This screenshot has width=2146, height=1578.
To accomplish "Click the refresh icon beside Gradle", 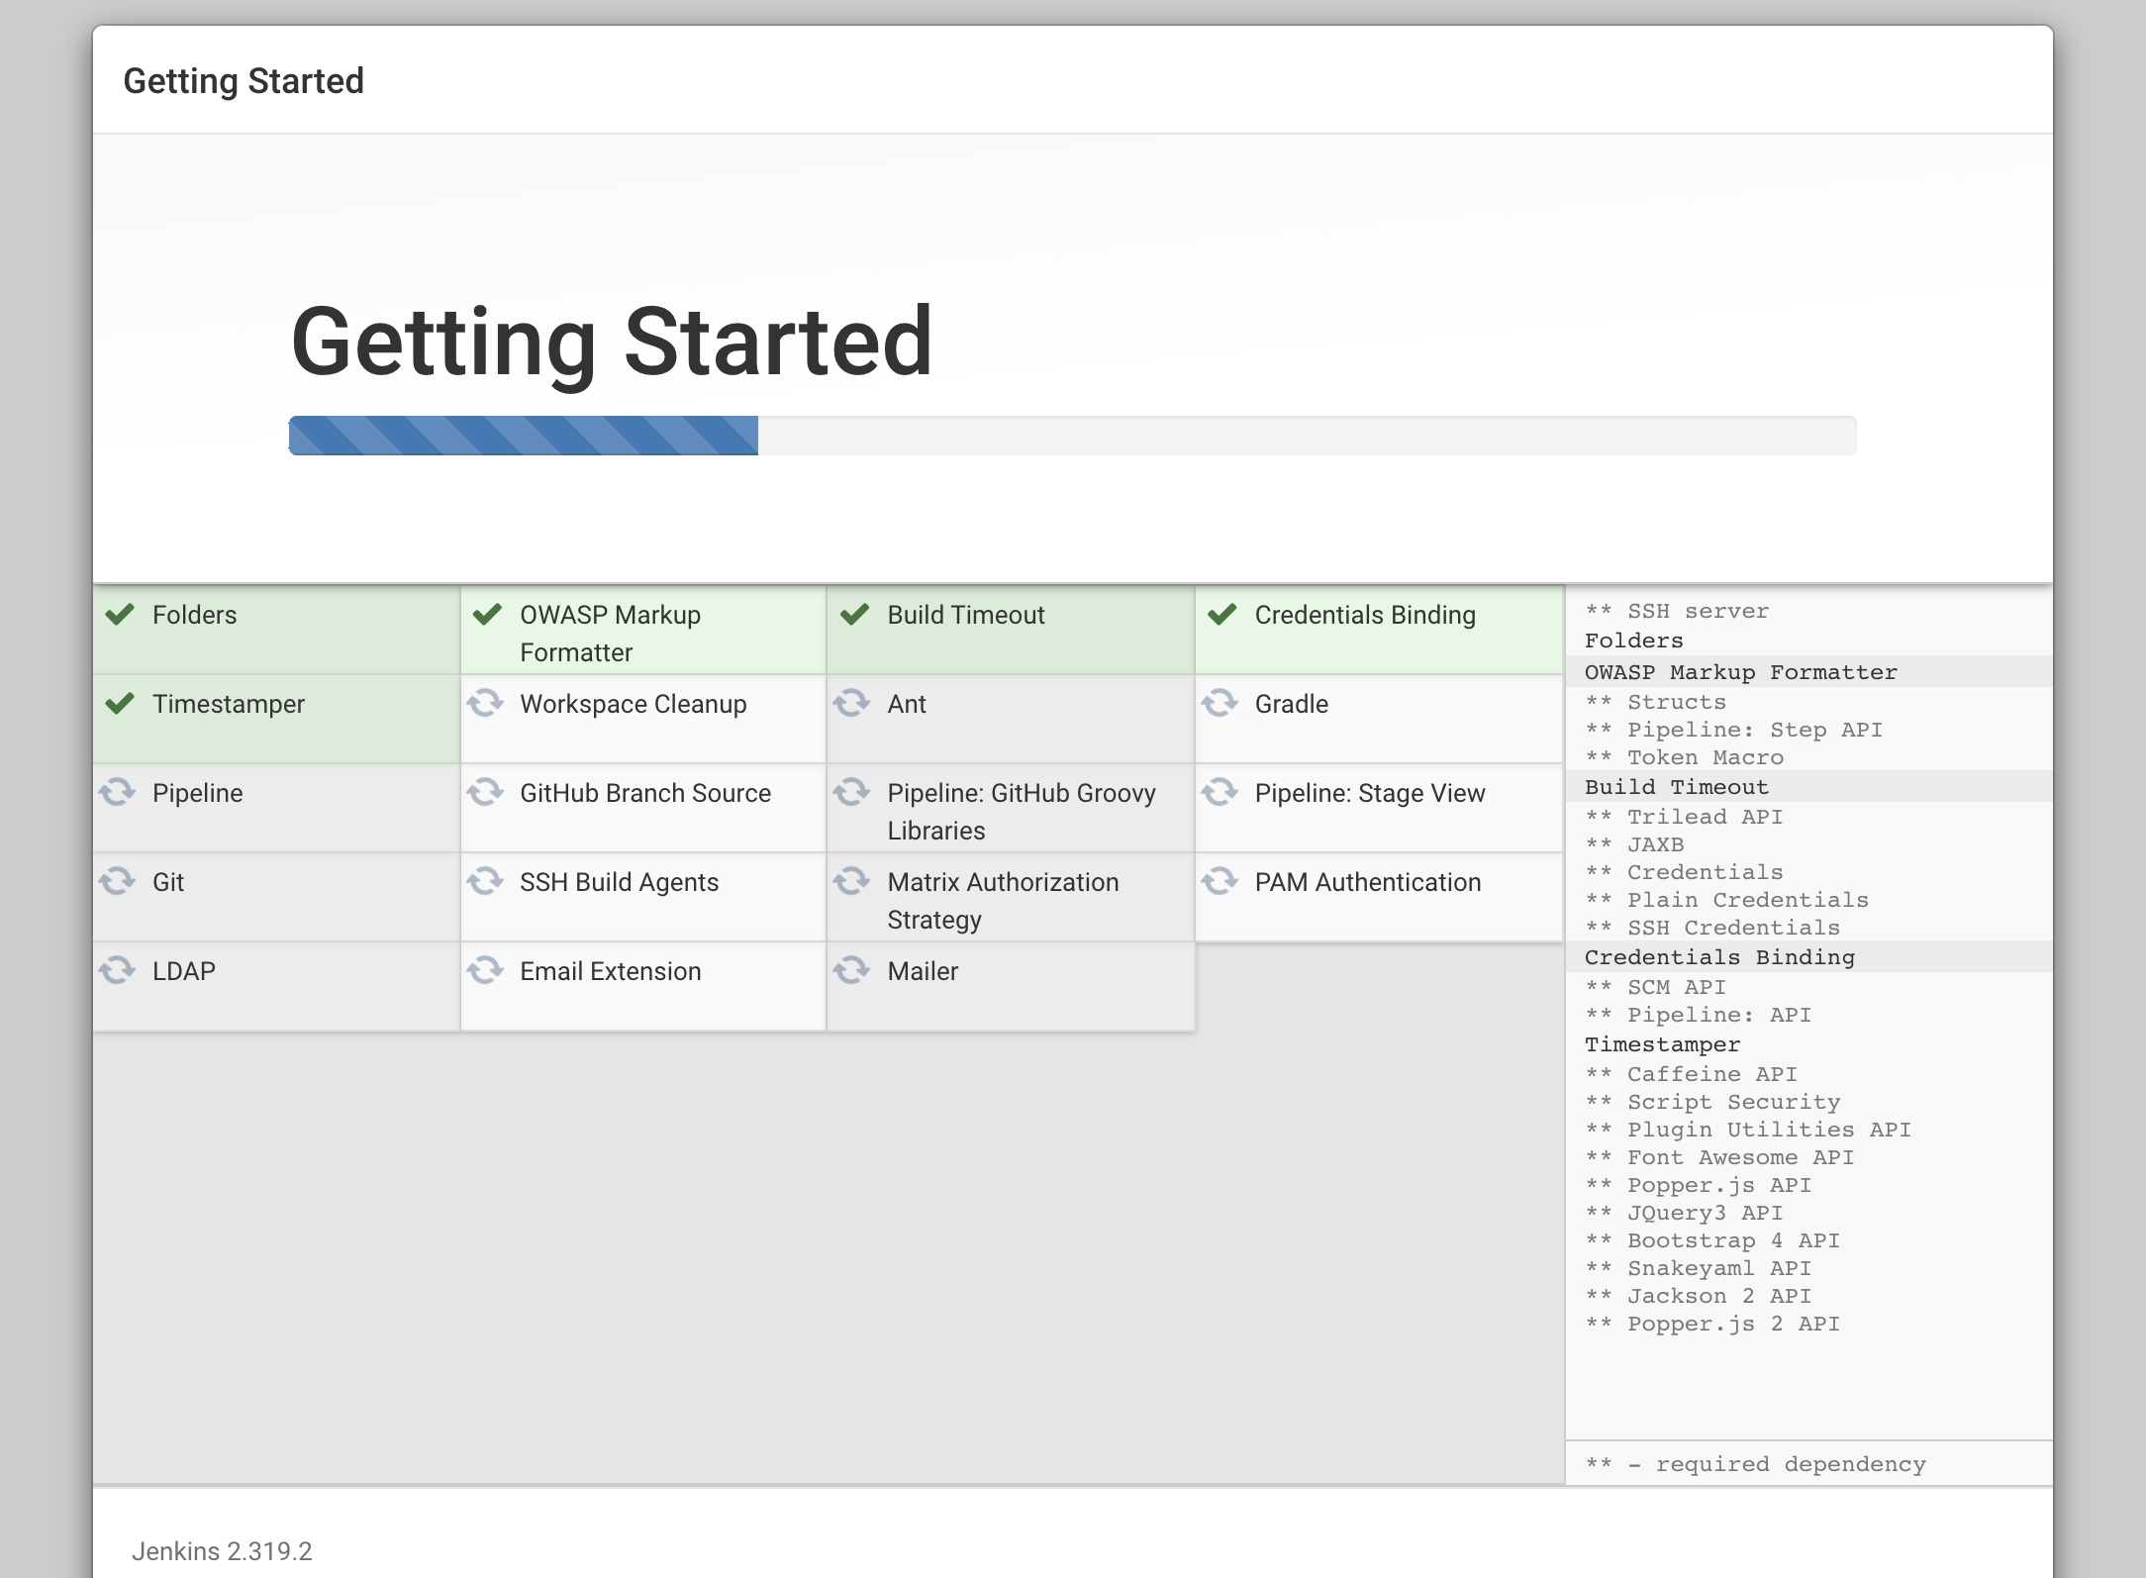I will 1219,703.
